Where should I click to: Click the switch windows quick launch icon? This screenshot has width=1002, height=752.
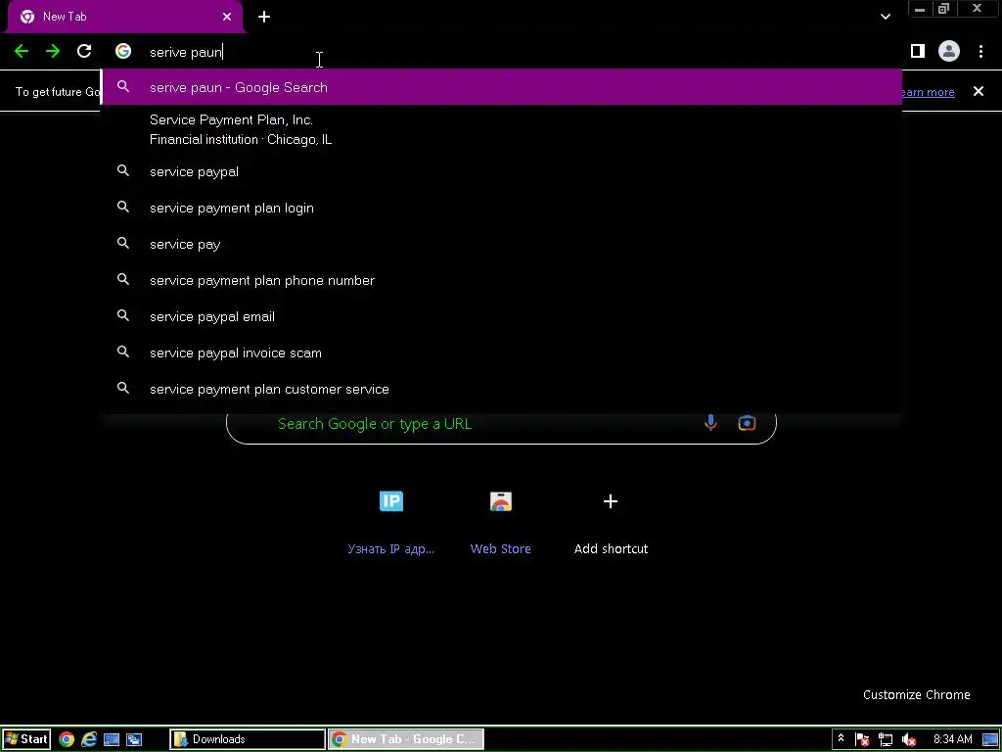[x=134, y=739]
